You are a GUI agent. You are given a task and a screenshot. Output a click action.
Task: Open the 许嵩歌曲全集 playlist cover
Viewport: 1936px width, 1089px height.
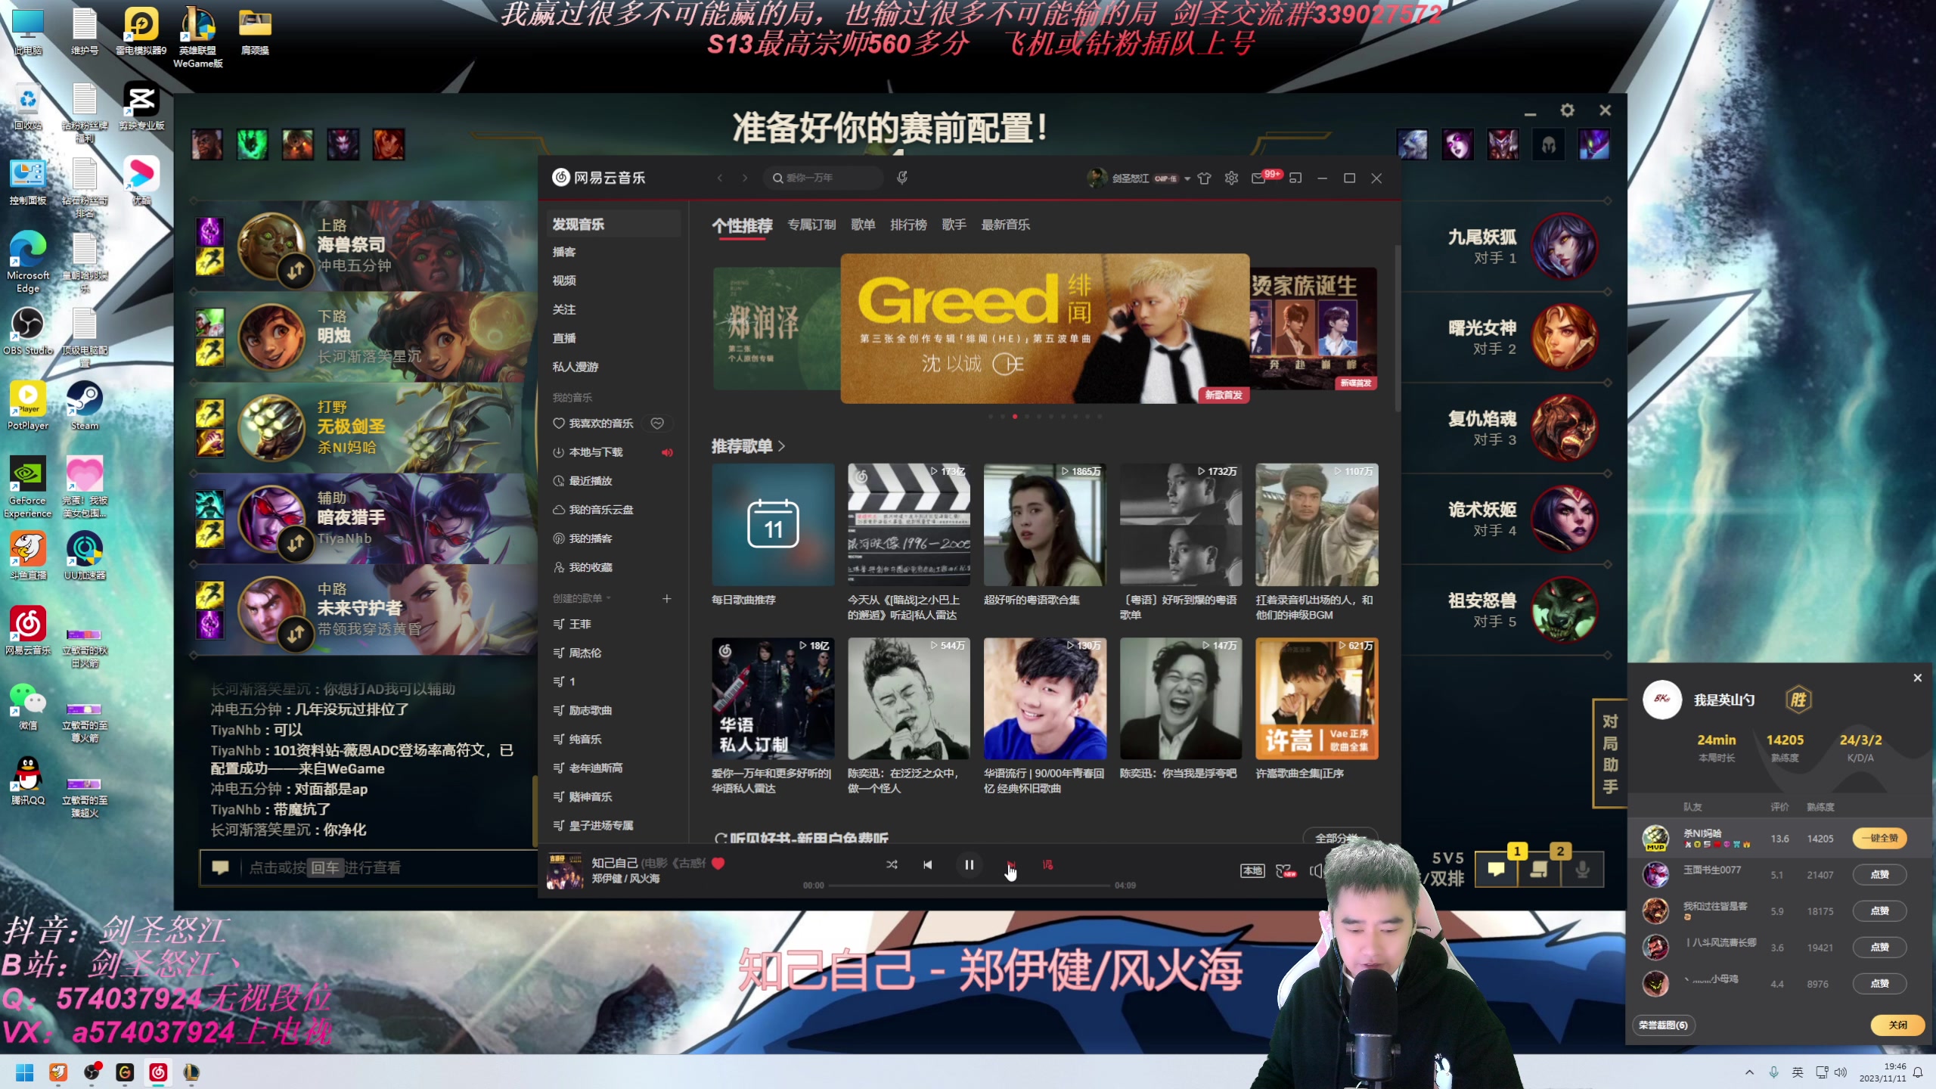click(x=1317, y=698)
